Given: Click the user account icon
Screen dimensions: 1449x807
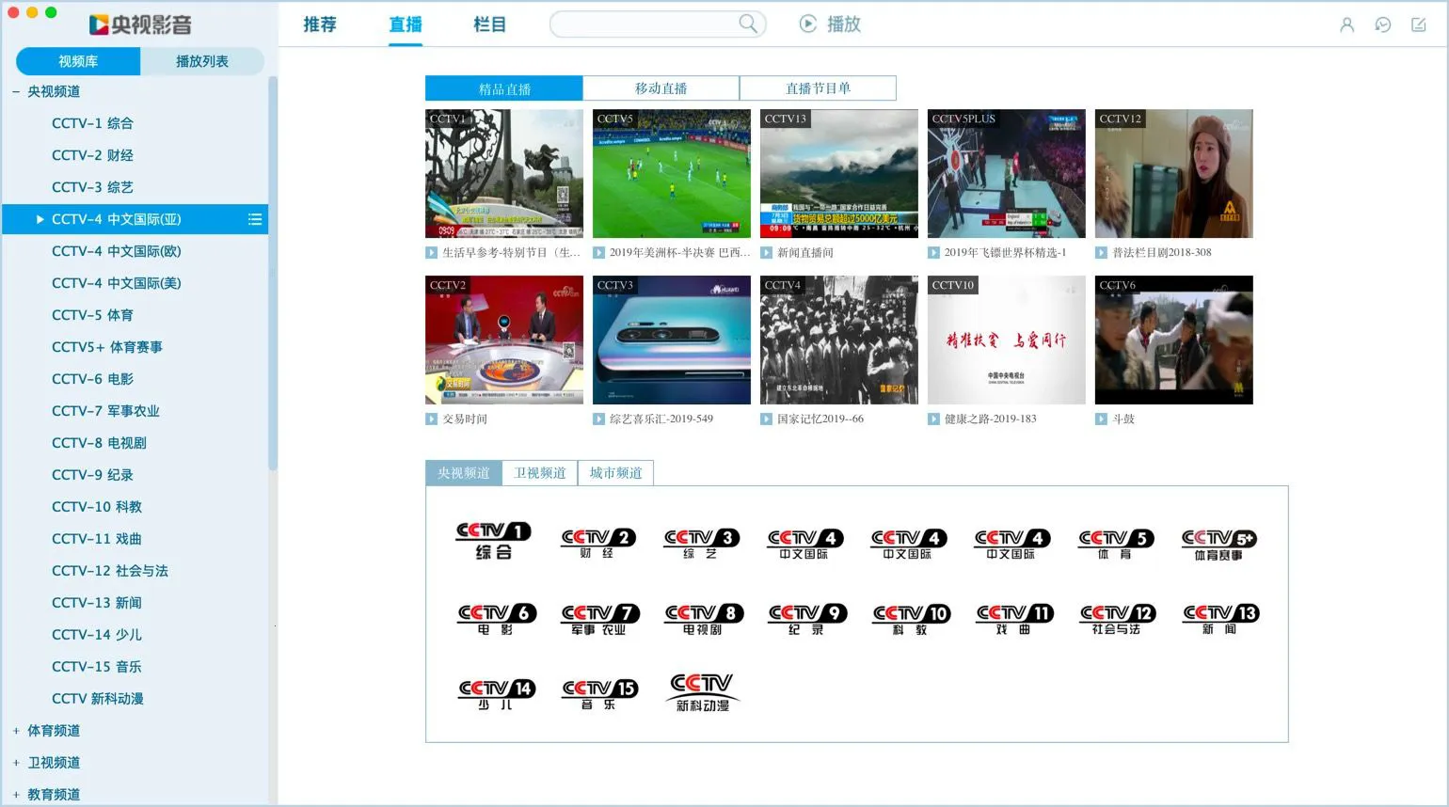Looking at the screenshot, I should click(1346, 25).
